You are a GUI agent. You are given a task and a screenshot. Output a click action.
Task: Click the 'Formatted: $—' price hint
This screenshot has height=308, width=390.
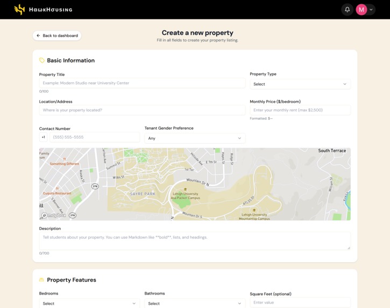(x=261, y=119)
